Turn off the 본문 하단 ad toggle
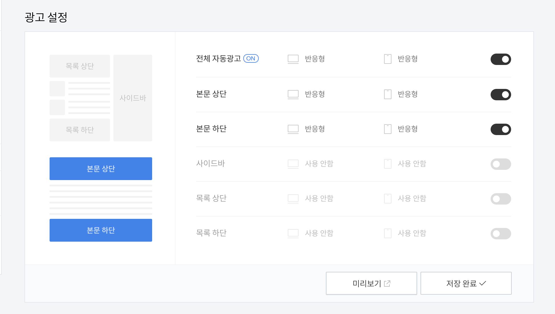 coord(501,129)
